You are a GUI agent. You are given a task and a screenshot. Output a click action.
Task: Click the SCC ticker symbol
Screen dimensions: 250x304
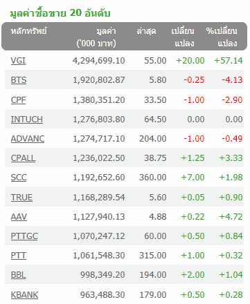[19, 178]
